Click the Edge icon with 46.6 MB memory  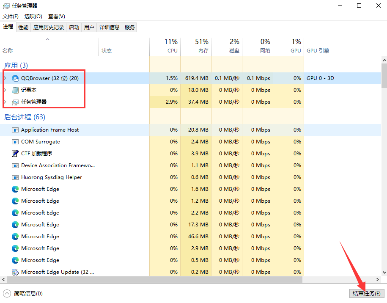pos(15,237)
